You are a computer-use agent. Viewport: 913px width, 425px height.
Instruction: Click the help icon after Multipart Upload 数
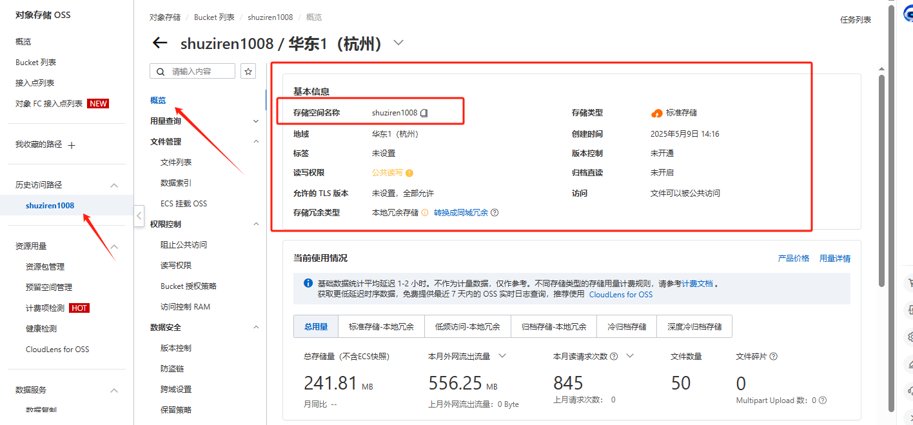coord(823,400)
